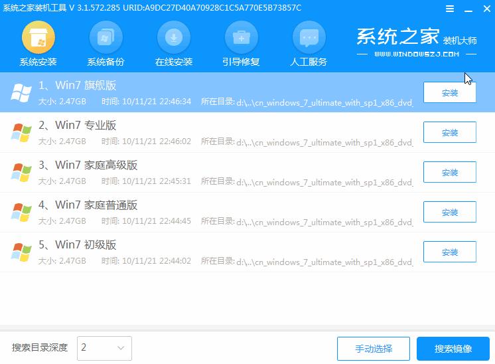Click the Windows logo of Win7 初级版
Screen dimensions: 495x364
pyautogui.click(x=21, y=252)
